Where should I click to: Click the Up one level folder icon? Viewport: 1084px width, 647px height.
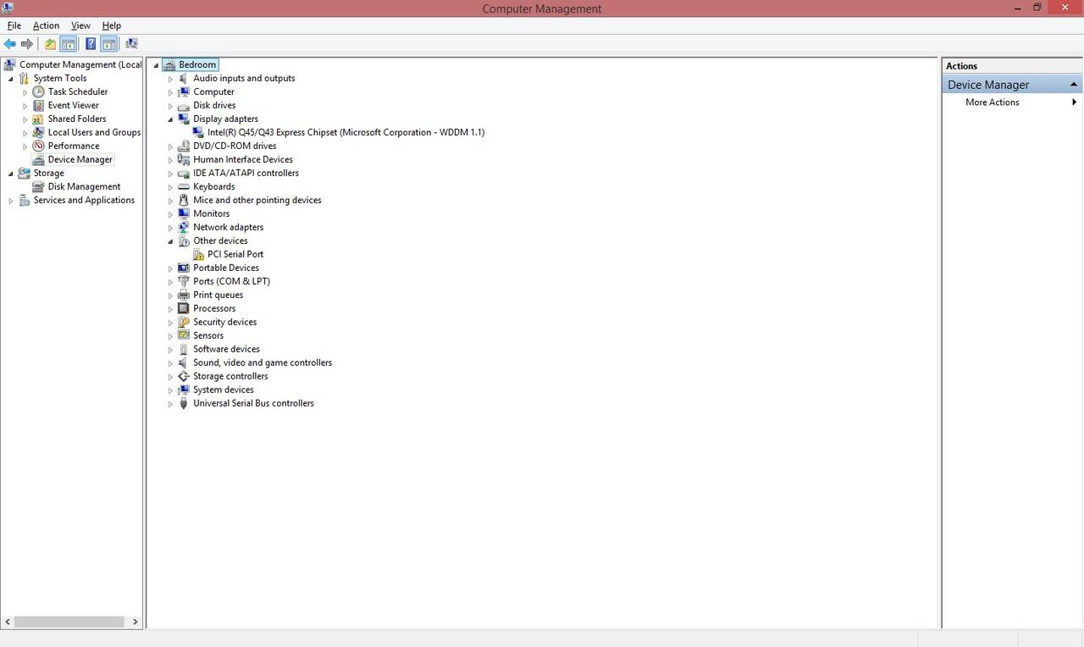51,44
